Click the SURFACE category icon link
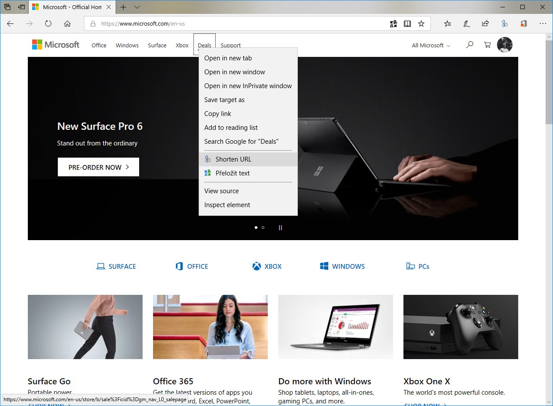Screen dimensions: 553x406 [x=116, y=266]
